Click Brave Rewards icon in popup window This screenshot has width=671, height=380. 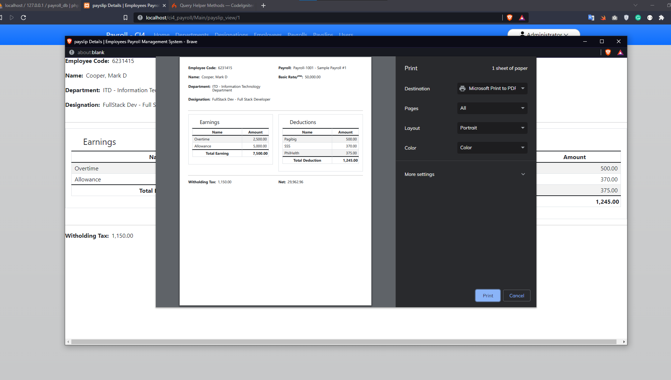tap(620, 52)
